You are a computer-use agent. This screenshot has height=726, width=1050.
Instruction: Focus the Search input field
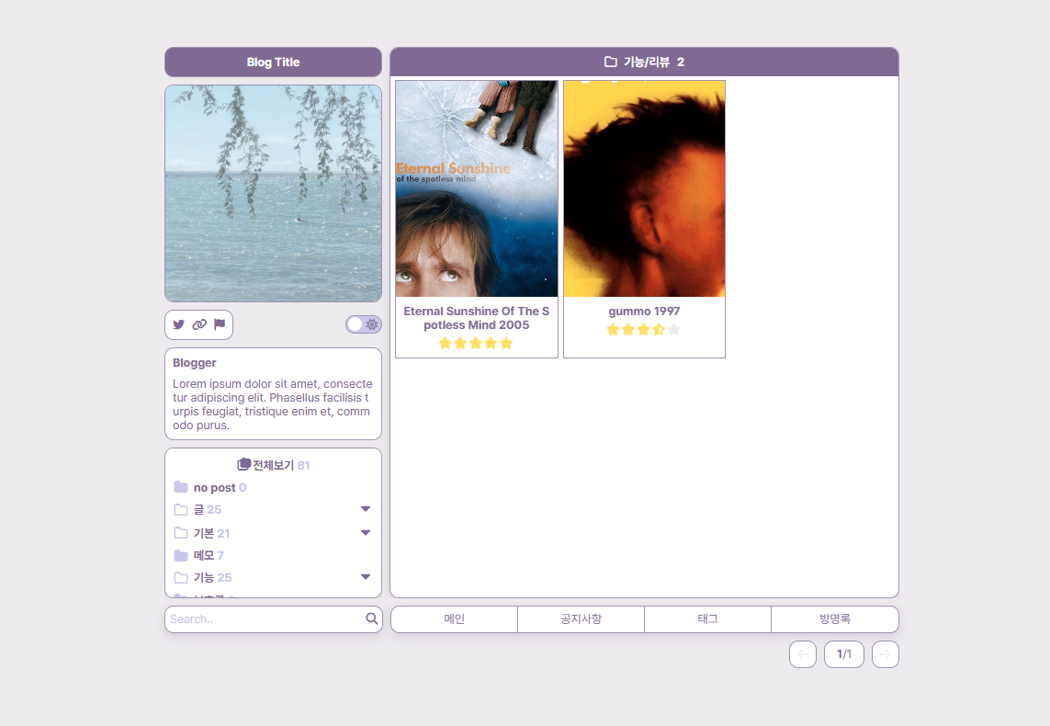pyautogui.click(x=265, y=618)
